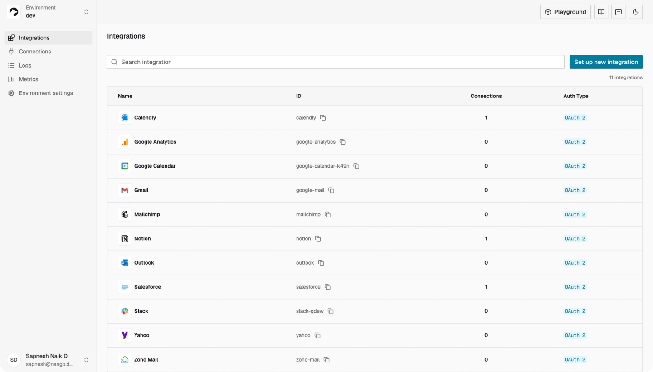
Task: Click the OAuth 2 badge for Salesforce
Action: pos(575,287)
